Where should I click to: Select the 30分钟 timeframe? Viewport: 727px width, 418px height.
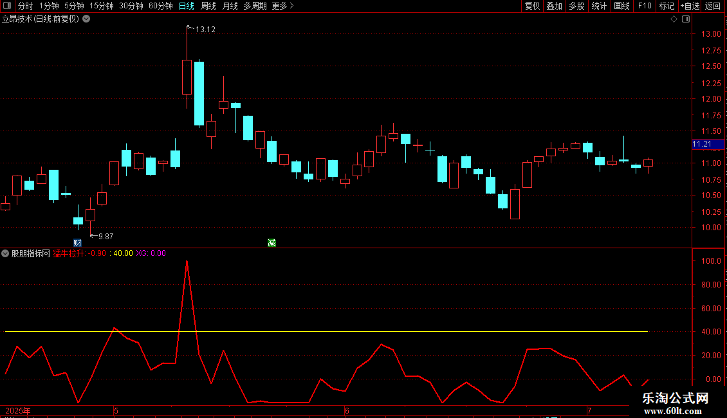(x=131, y=6)
